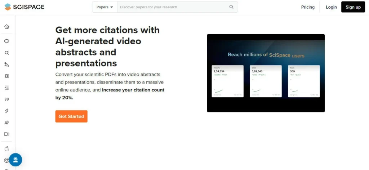Open the indented list sidebar icon
Image resolution: width=369 pixels, height=170 pixels.
click(x=6, y=88)
